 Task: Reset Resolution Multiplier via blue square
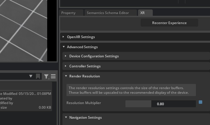(x=201, y=102)
